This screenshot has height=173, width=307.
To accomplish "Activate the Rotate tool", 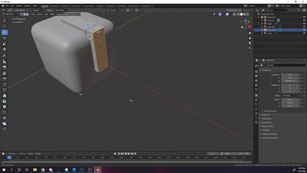I will coord(4,38).
